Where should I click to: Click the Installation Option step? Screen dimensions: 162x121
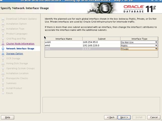pos(16,24)
